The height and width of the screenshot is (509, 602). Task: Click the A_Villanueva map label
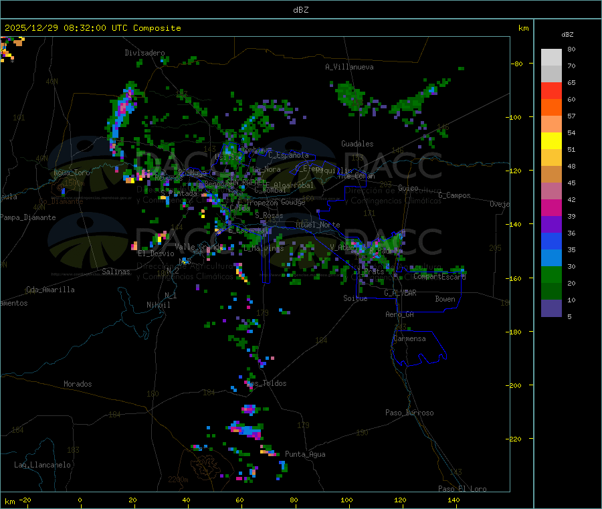pos(349,67)
